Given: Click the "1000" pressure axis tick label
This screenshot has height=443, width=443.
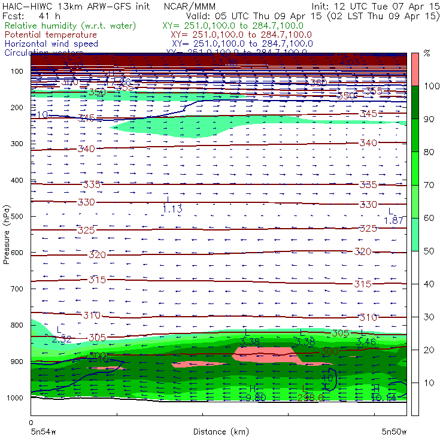Looking at the screenshot, I should point(15,398).
